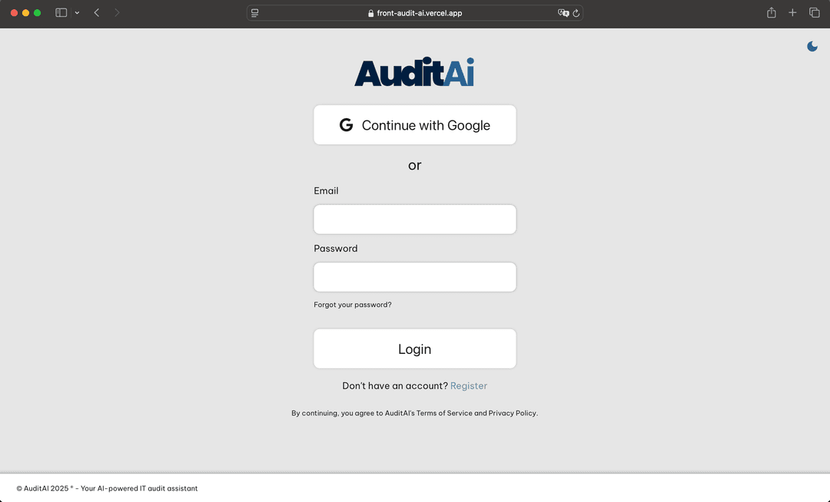Navigate back with the back arrow
Viewport: 830px width, 502px height.
[95, 12]
